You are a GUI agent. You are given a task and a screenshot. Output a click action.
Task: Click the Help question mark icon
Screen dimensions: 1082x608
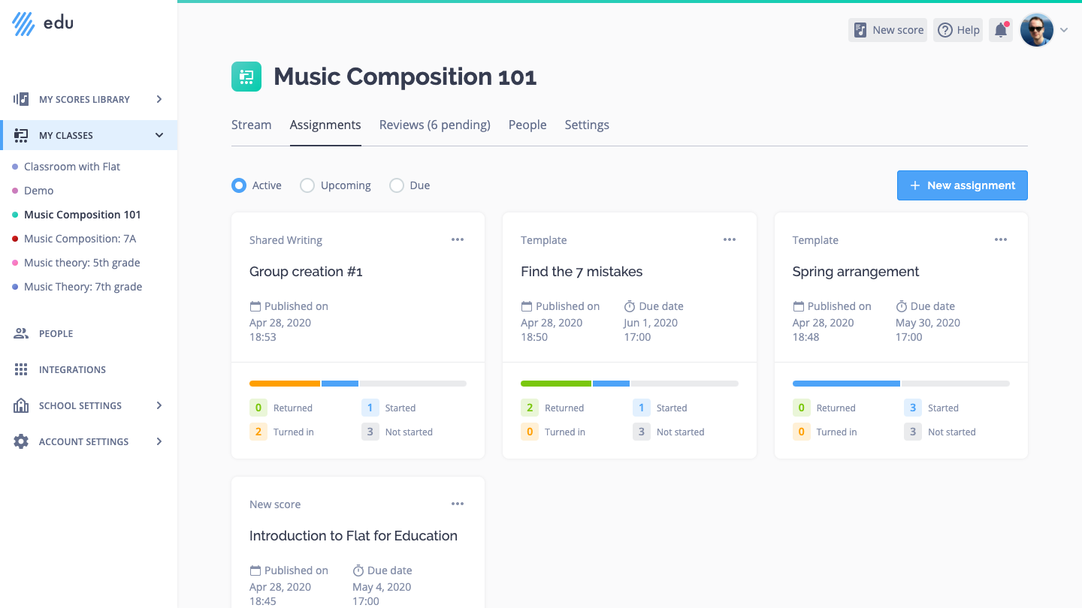coord(945,30)
